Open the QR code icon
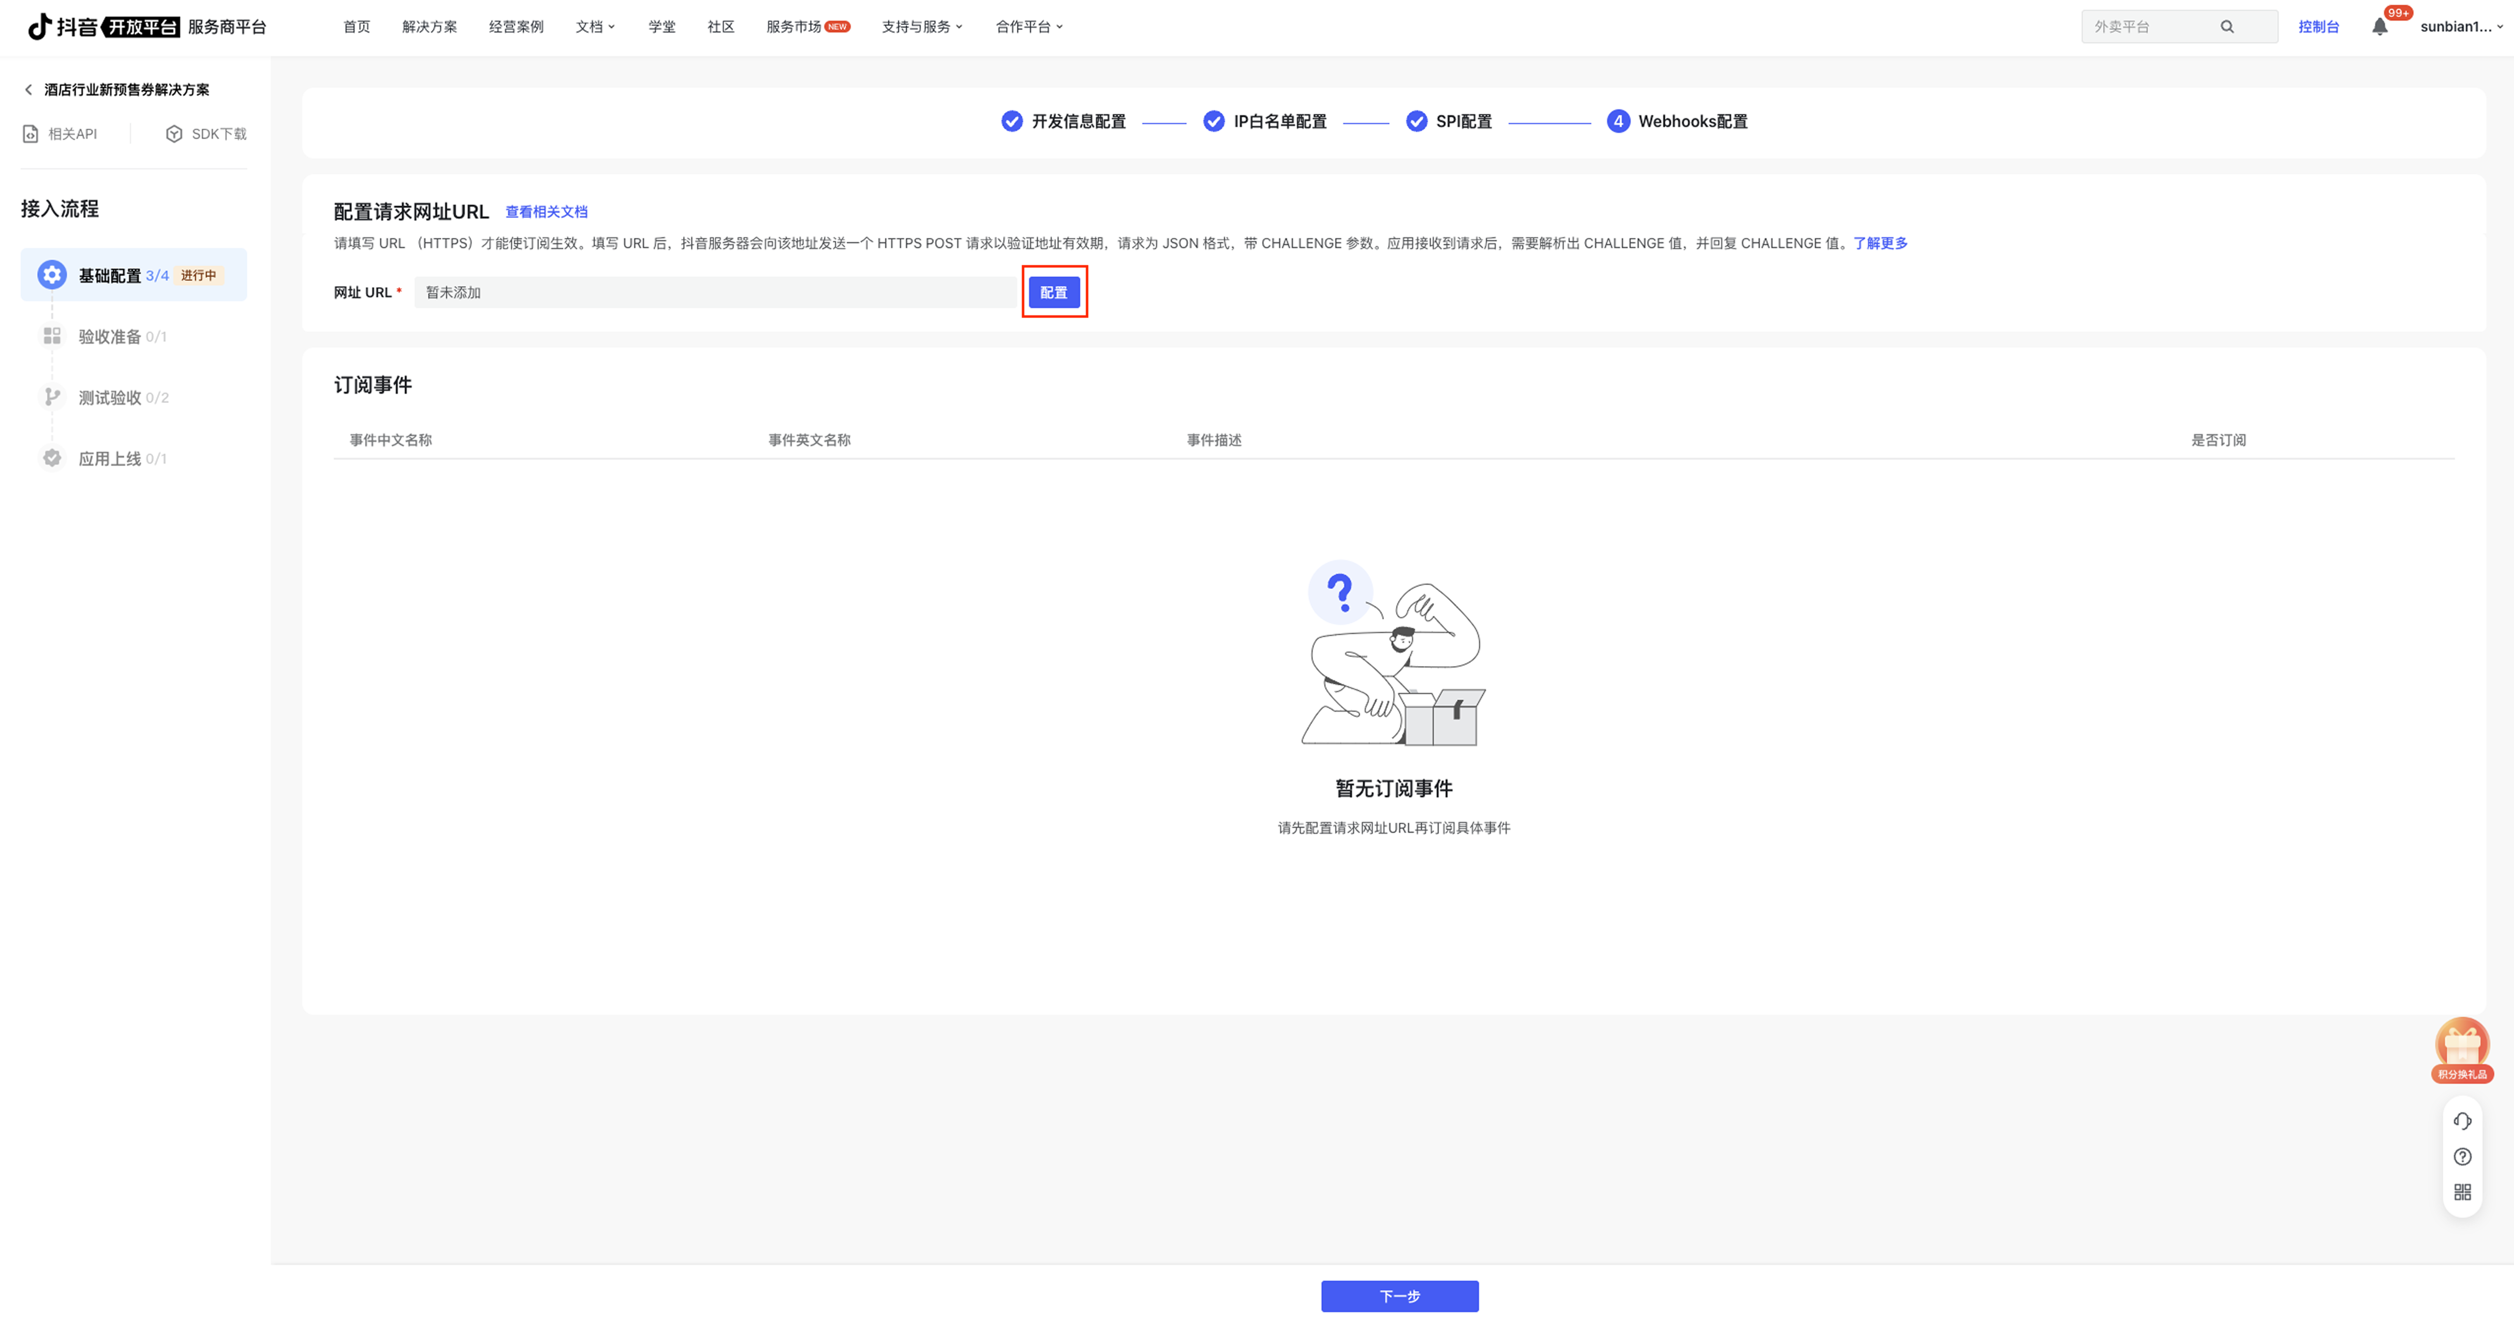 (2462, 1192)
